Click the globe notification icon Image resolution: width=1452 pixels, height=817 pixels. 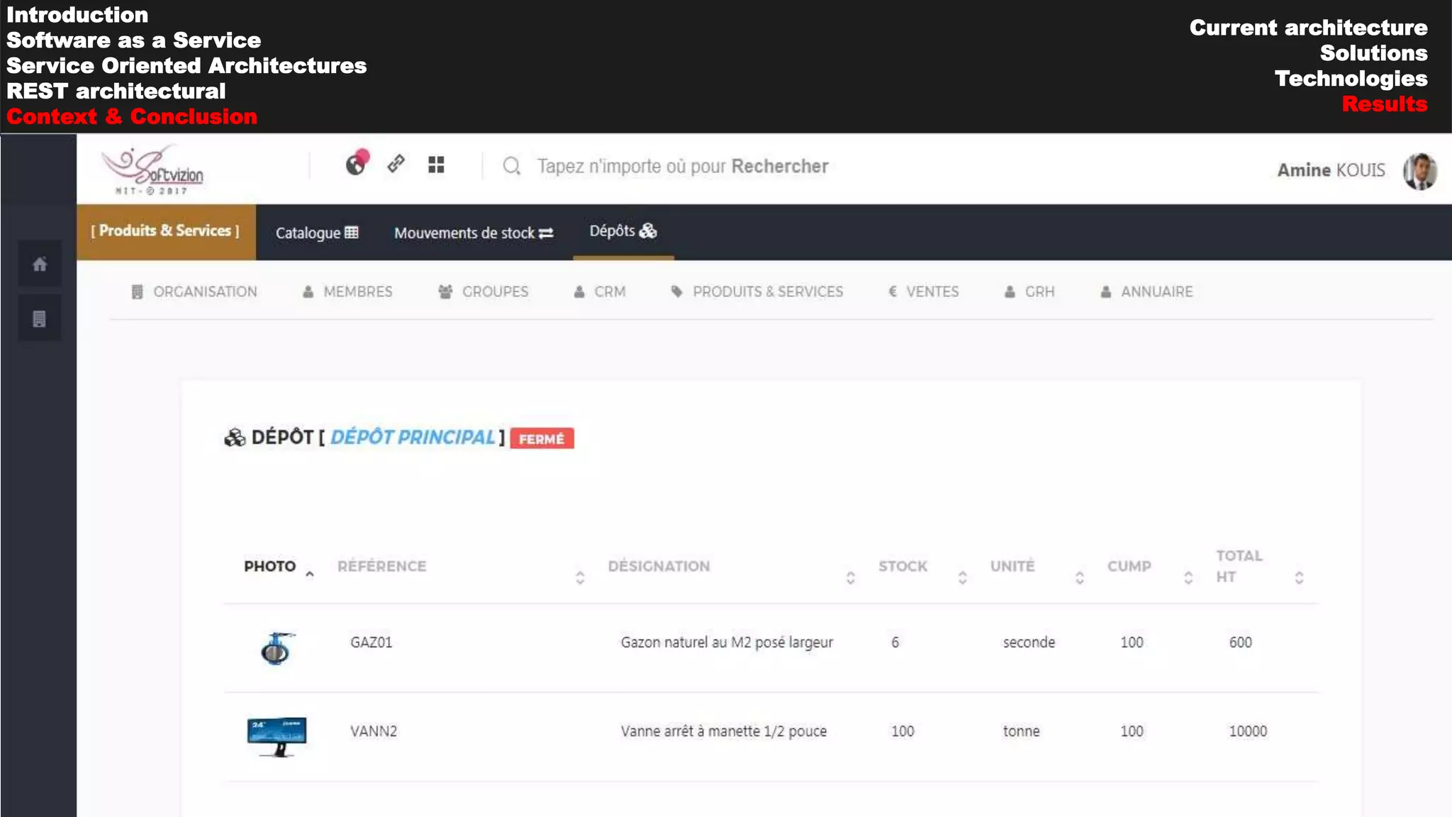coord(356,164)
